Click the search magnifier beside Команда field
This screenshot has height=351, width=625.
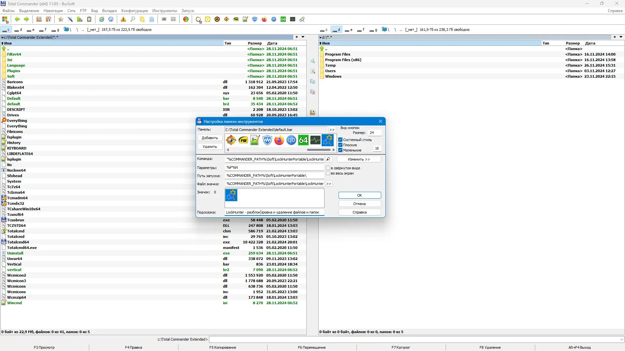pyautogui.click(x=328, y=159)
